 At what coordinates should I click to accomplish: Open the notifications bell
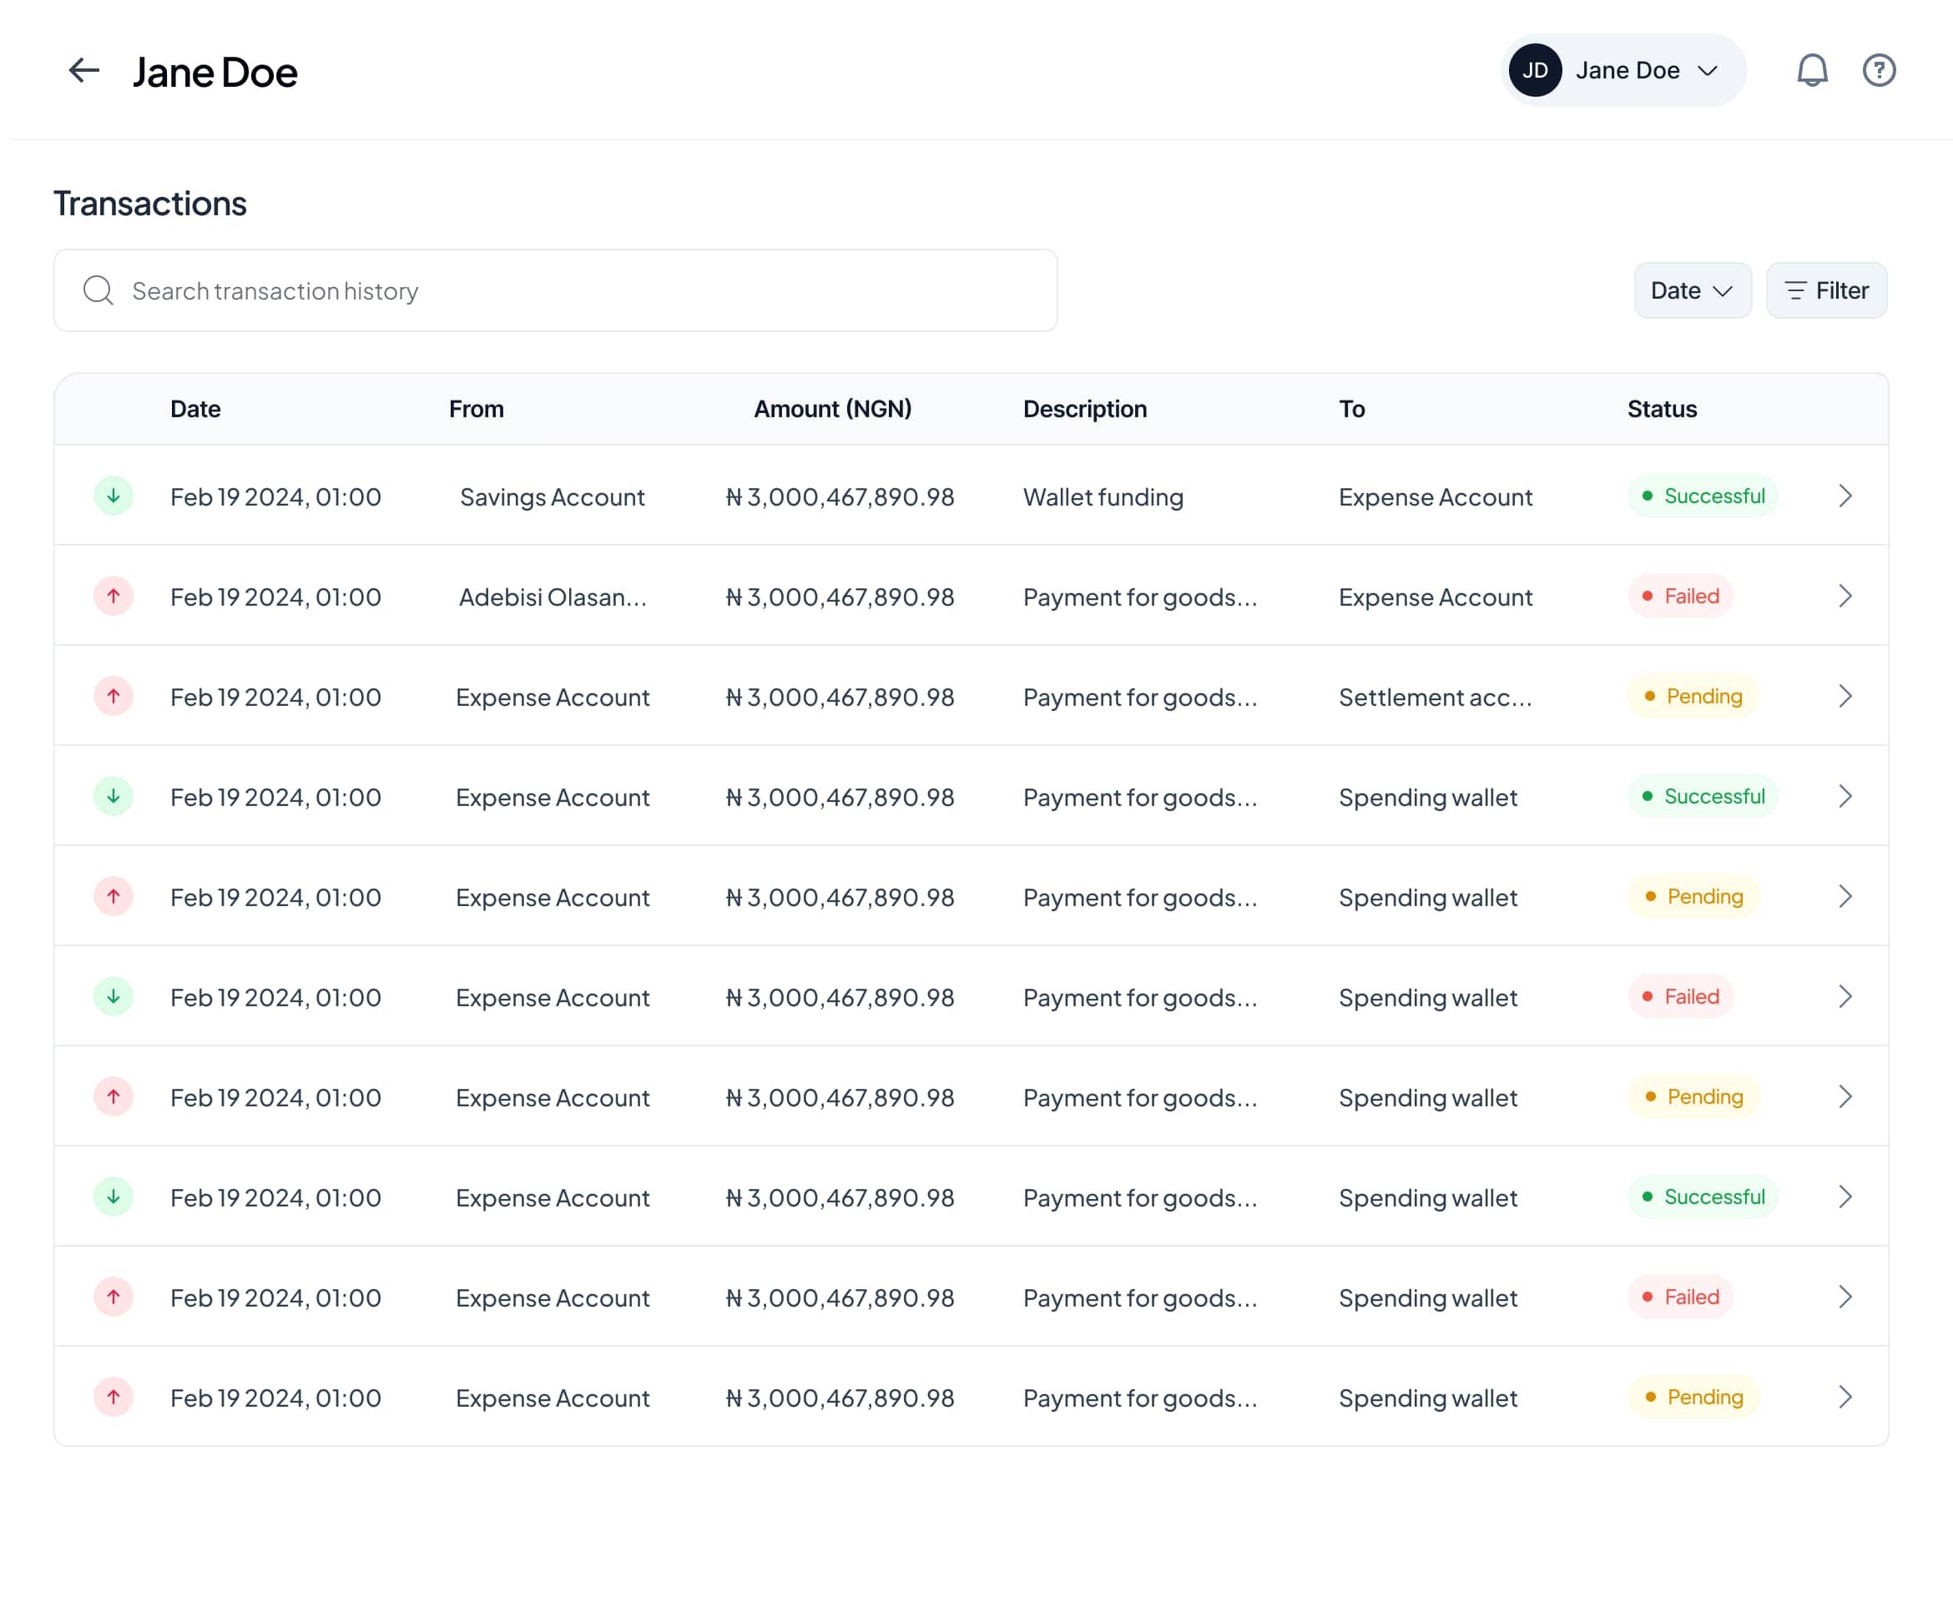click(1812, 70)
